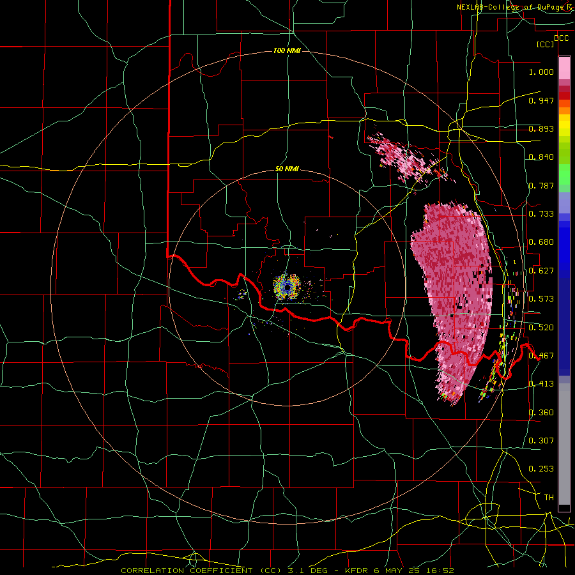This screenshot has height=575, width=575.
Task: Click the TH threshold label
Action: coord(549,498)
